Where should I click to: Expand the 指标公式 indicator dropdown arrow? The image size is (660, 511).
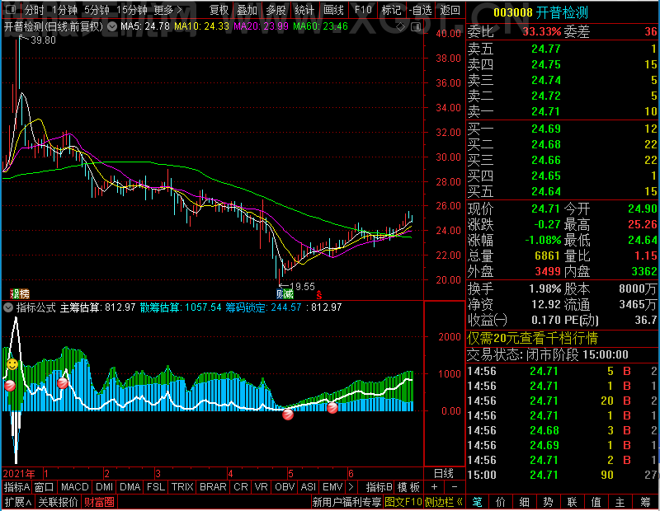(x=8, y=307)
